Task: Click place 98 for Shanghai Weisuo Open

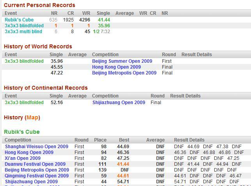Action: pyautogui.click(x=104, y=147)
